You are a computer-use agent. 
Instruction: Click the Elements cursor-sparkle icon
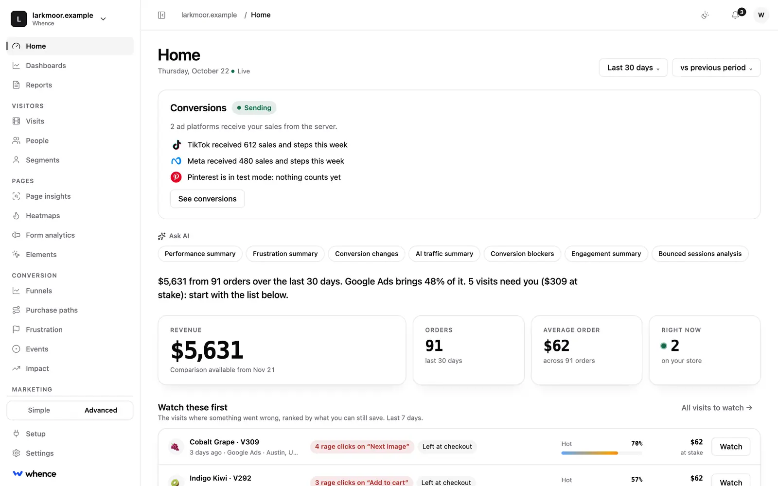coord(16,255)
